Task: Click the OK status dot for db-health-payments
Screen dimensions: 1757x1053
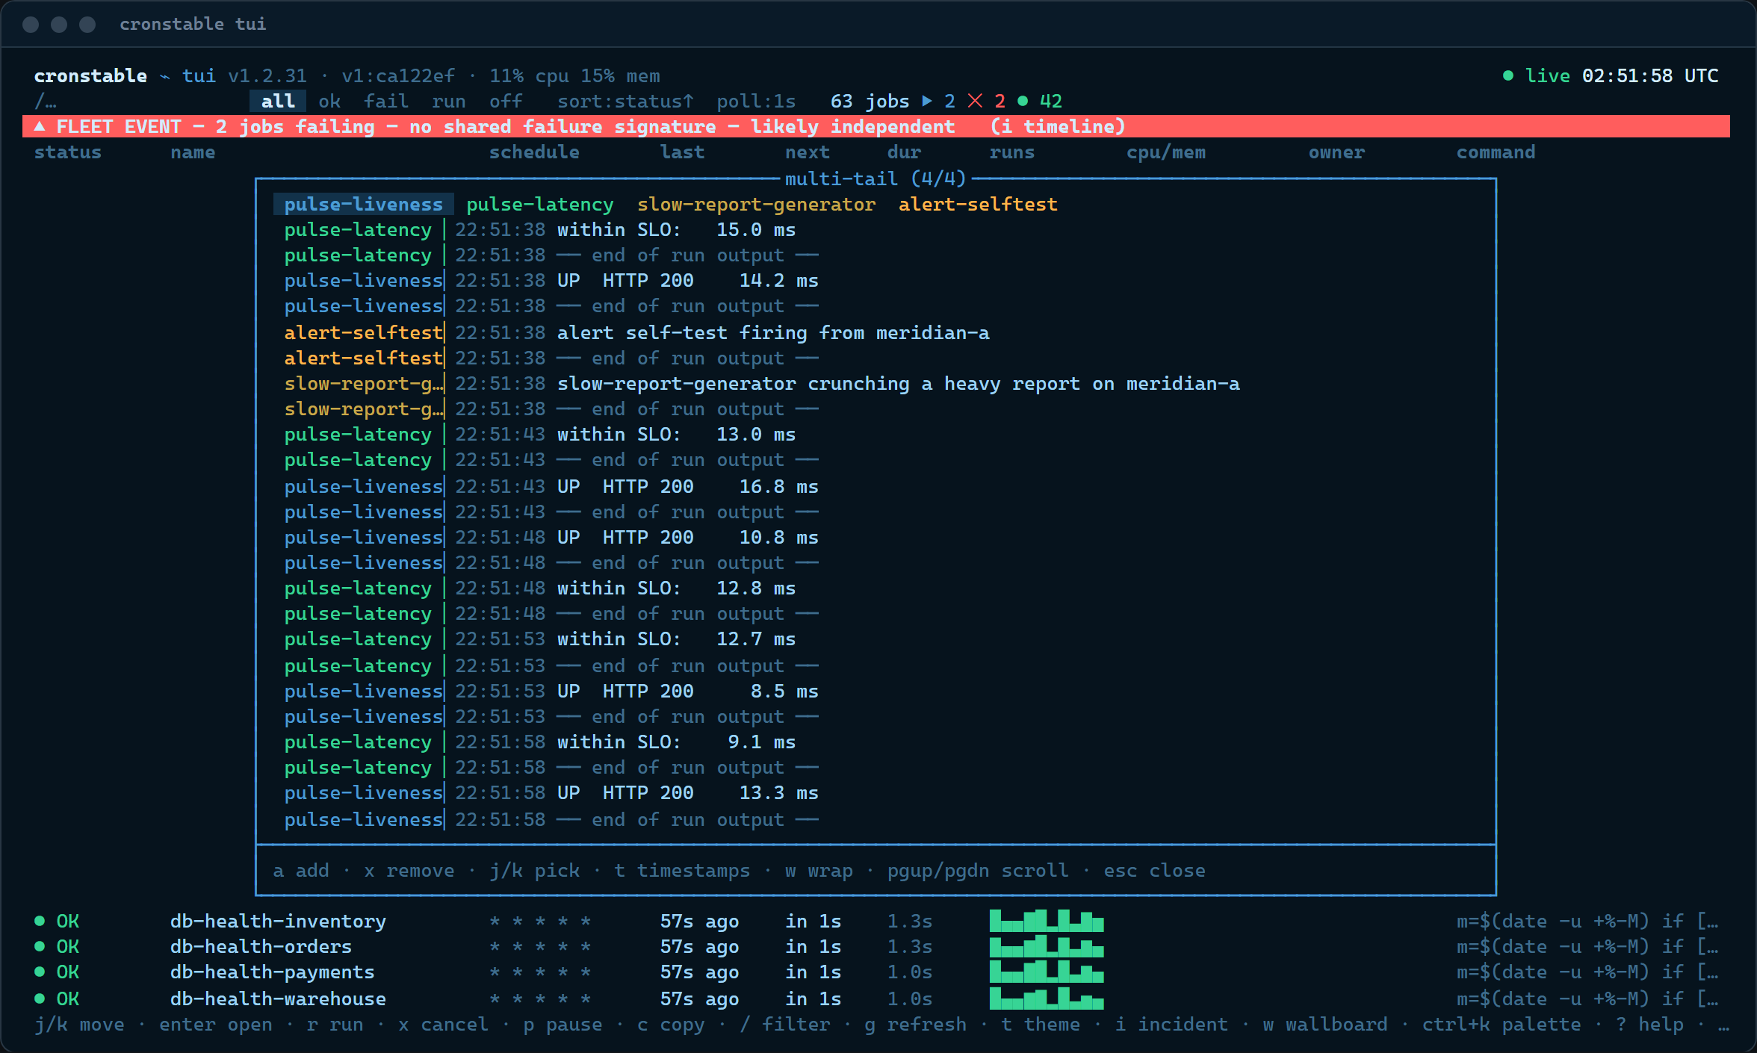Action: coord(40,972)
